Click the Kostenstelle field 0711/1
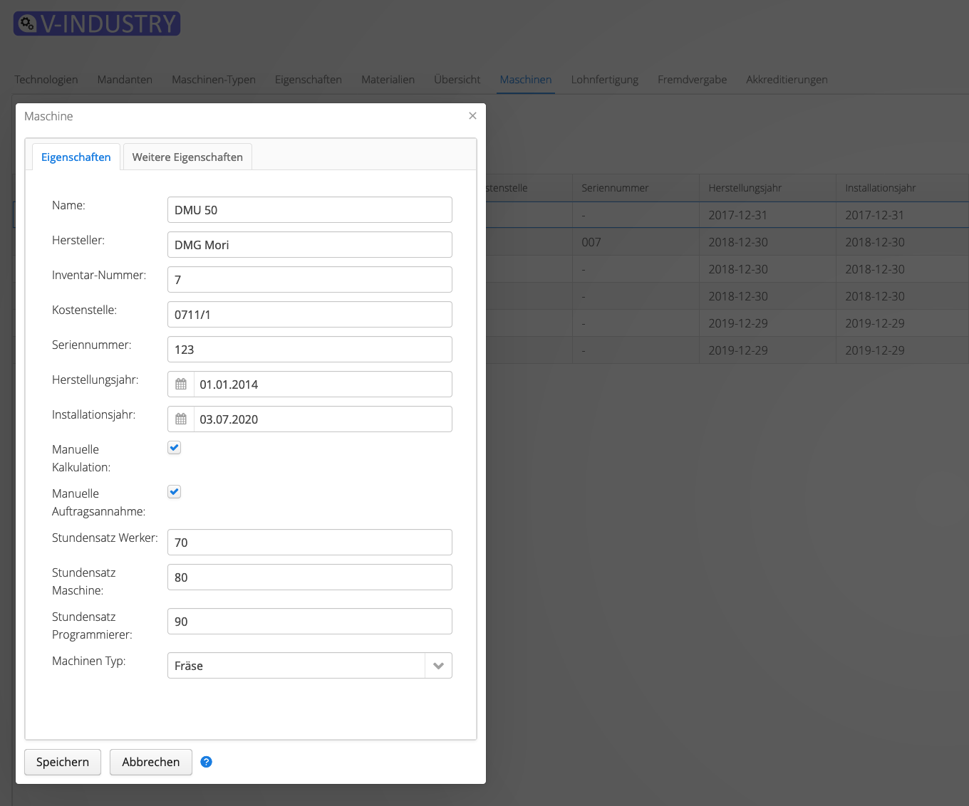 click(310, 315)
